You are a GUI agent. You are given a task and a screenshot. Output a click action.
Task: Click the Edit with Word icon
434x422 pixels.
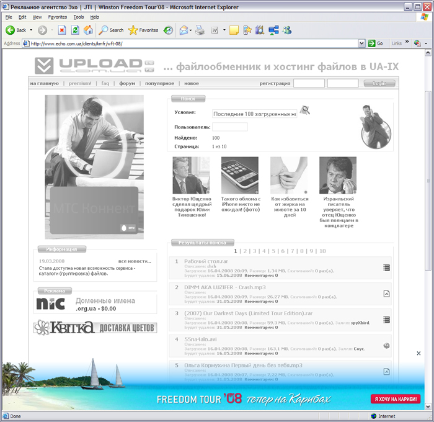click(x=215, y=30)
